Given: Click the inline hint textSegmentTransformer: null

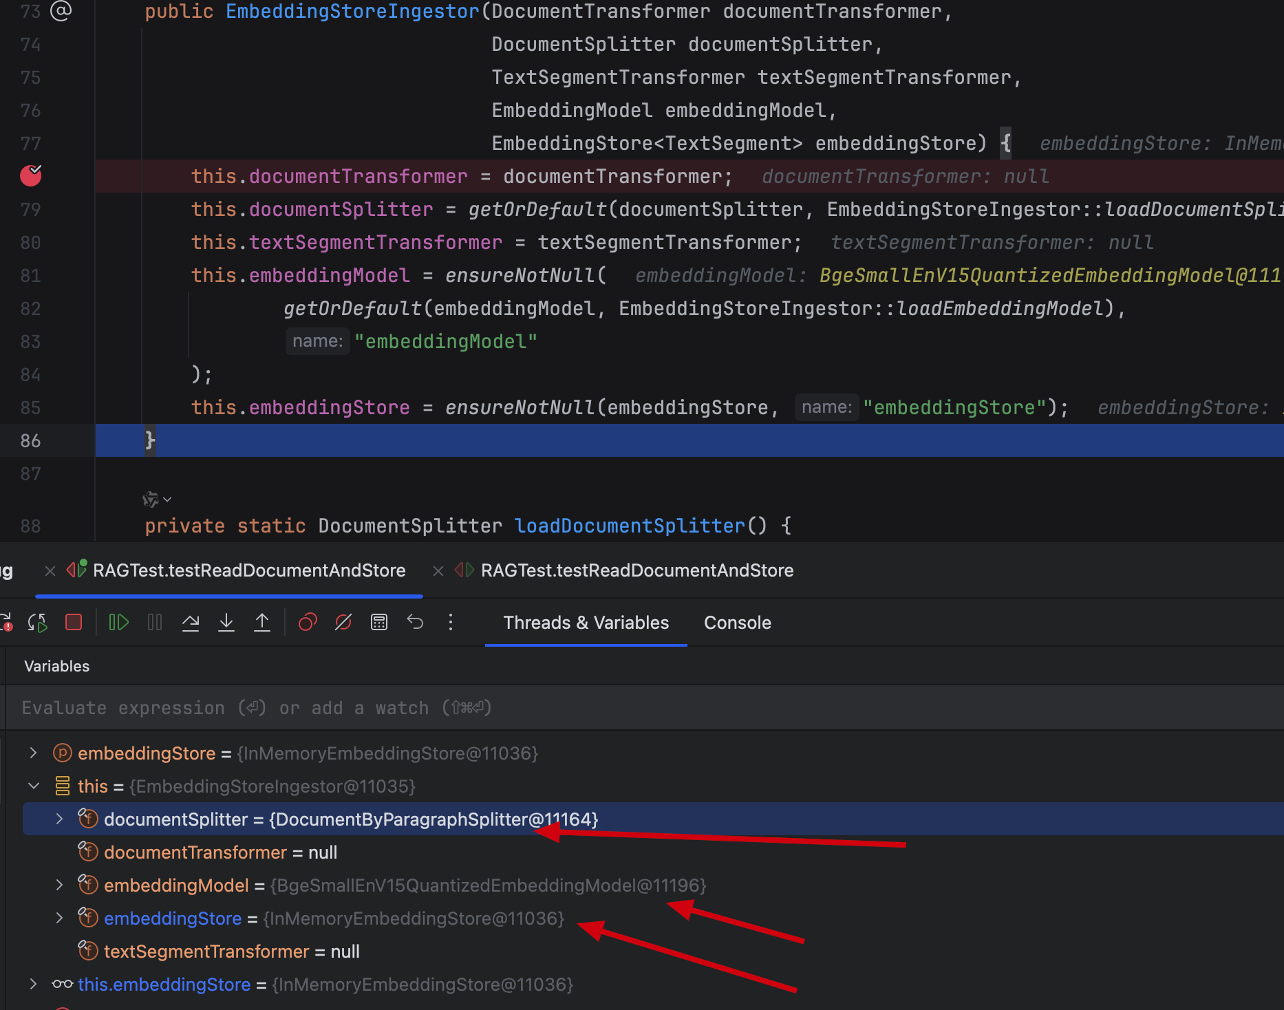Looking at the screenshot, I should tap(992, 243).
